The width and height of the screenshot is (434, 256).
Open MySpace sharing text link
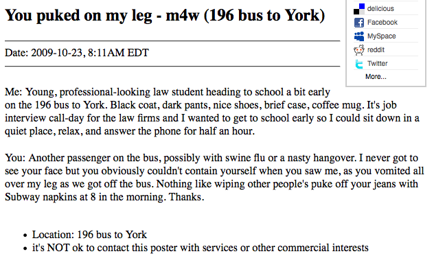pyautogui.click(x=381, y=36)
